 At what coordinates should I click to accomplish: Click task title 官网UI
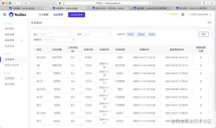point(57,73)
